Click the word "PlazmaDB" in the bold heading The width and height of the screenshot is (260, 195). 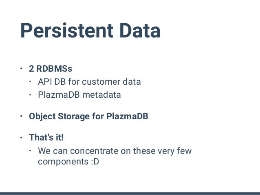(127, 116)
